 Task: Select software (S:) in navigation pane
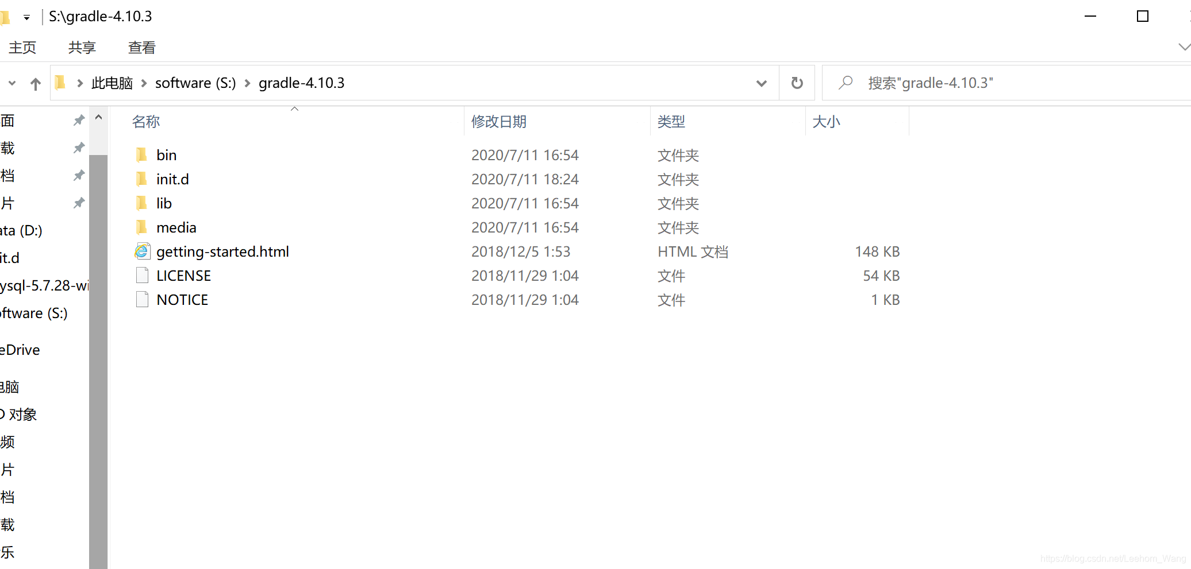33,313
